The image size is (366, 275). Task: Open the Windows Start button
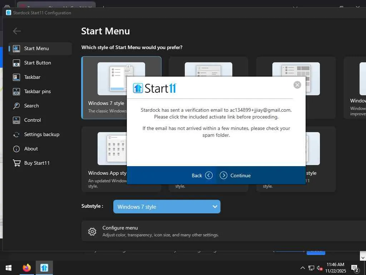click(x=9, y=268)
